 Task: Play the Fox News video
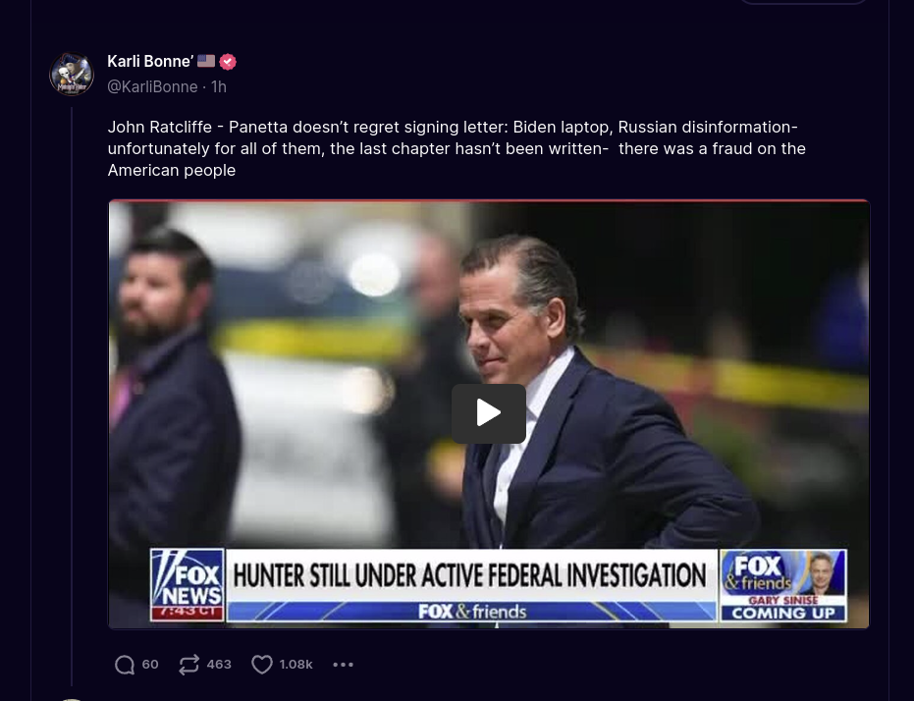coord(489,413)
